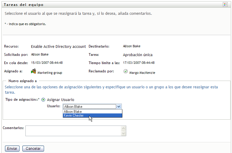Viewport: 232px width, 153px height.
Task: Choose Kevin Chester from the user list
Action: (93, 115)
